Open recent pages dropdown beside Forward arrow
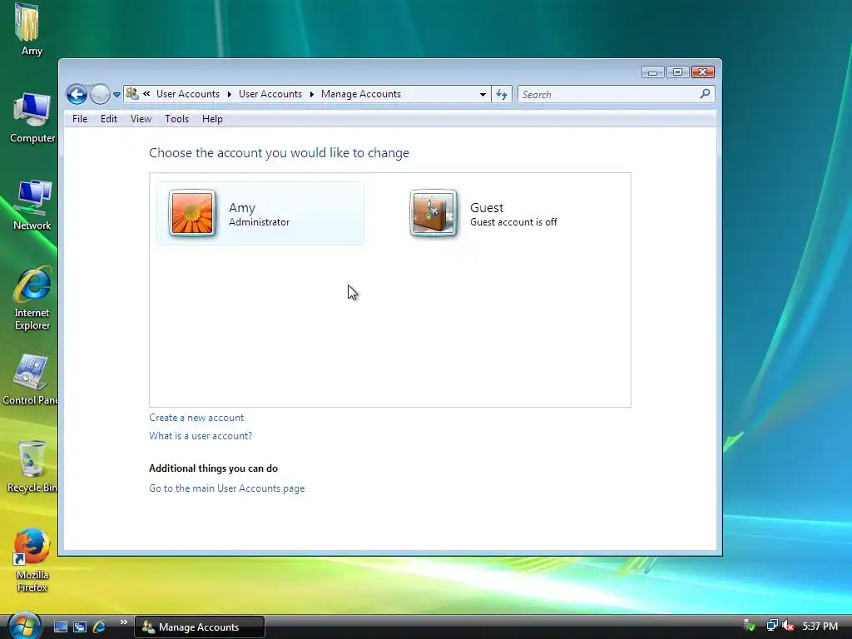Image resolution: width=852 pixels, height=639 pixels. 116,95
